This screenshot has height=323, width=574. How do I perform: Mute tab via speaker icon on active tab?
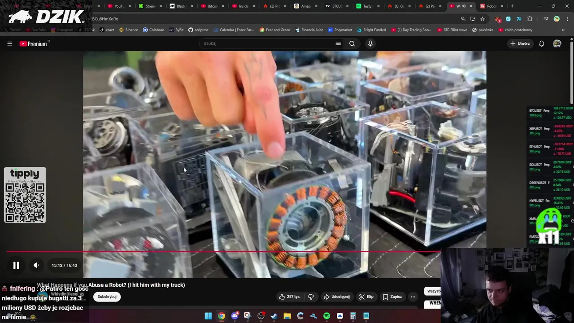tap(464, 6)
